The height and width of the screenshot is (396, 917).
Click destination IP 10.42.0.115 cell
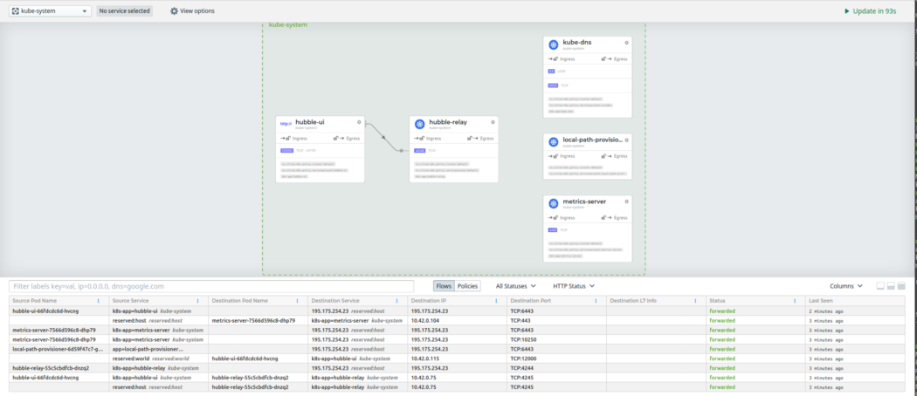(x=458, y=358)
